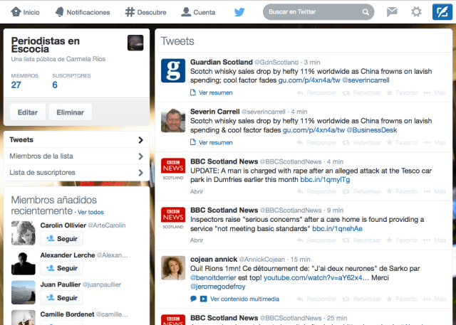456x325 pixels.
Task: Go to Notificaciones tab
Action: (83, 12)
